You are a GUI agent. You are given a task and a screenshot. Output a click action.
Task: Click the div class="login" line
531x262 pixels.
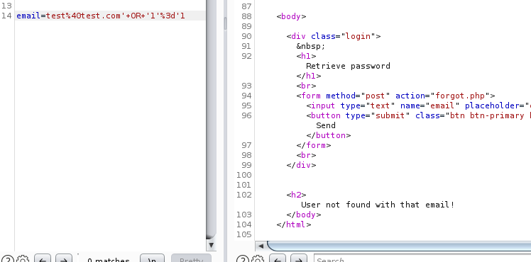click(334, 36)
